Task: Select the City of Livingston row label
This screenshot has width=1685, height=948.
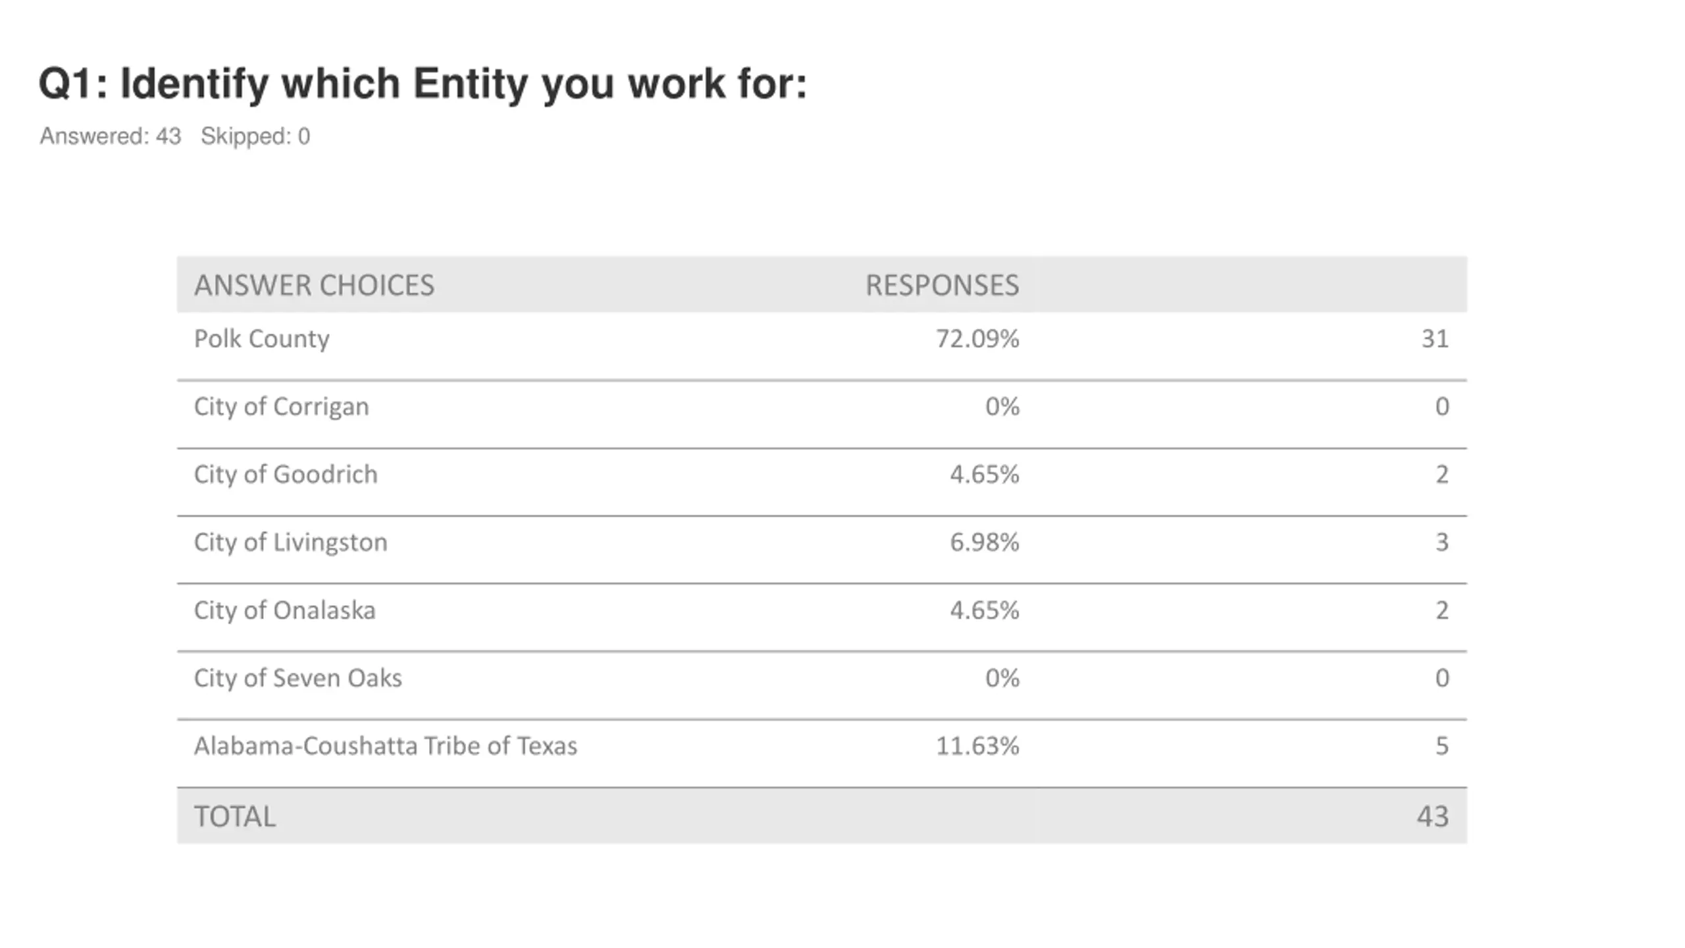Action: click(x=290, y=542)
